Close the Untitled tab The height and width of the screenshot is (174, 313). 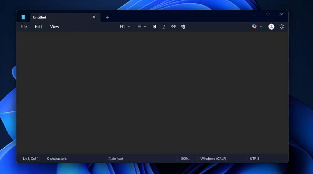(x=94, y=17)
